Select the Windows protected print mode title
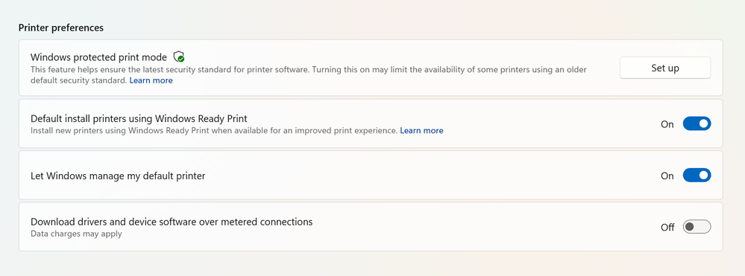This screenshot has height=276, width=745. (99, 57)
